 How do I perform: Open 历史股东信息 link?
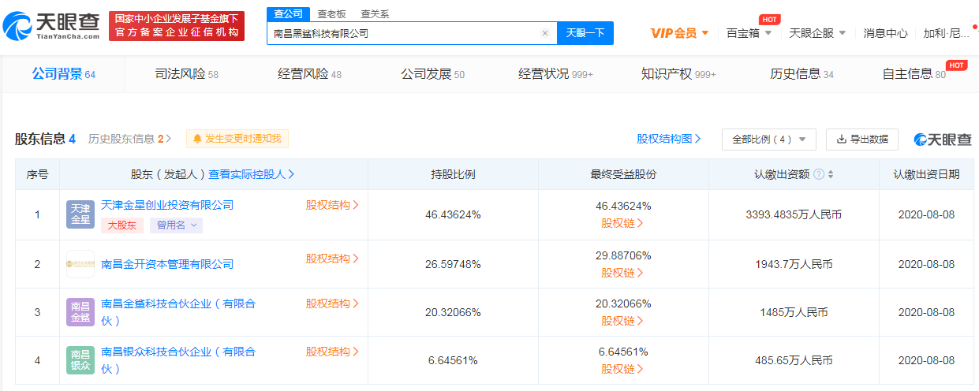(129, 139)
